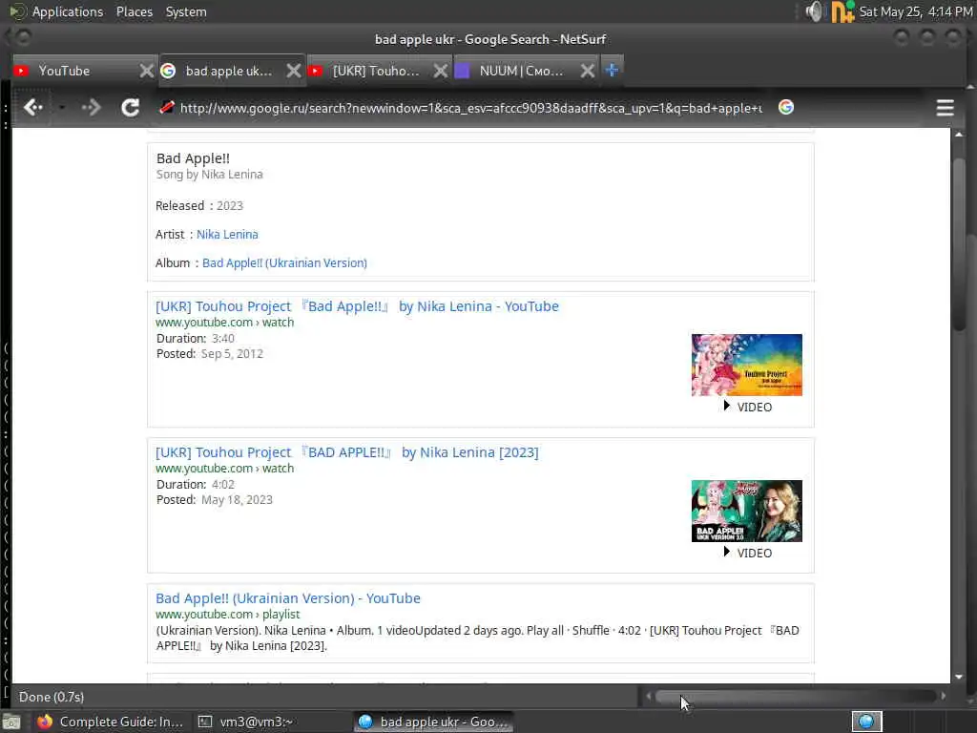Click the vertical scrollbar down arrow

point(958,677)
